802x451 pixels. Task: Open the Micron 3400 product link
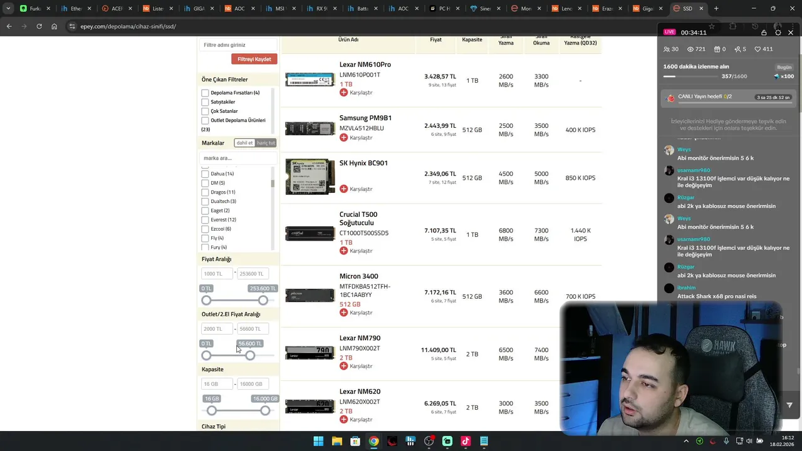click(x=358, y=276)
